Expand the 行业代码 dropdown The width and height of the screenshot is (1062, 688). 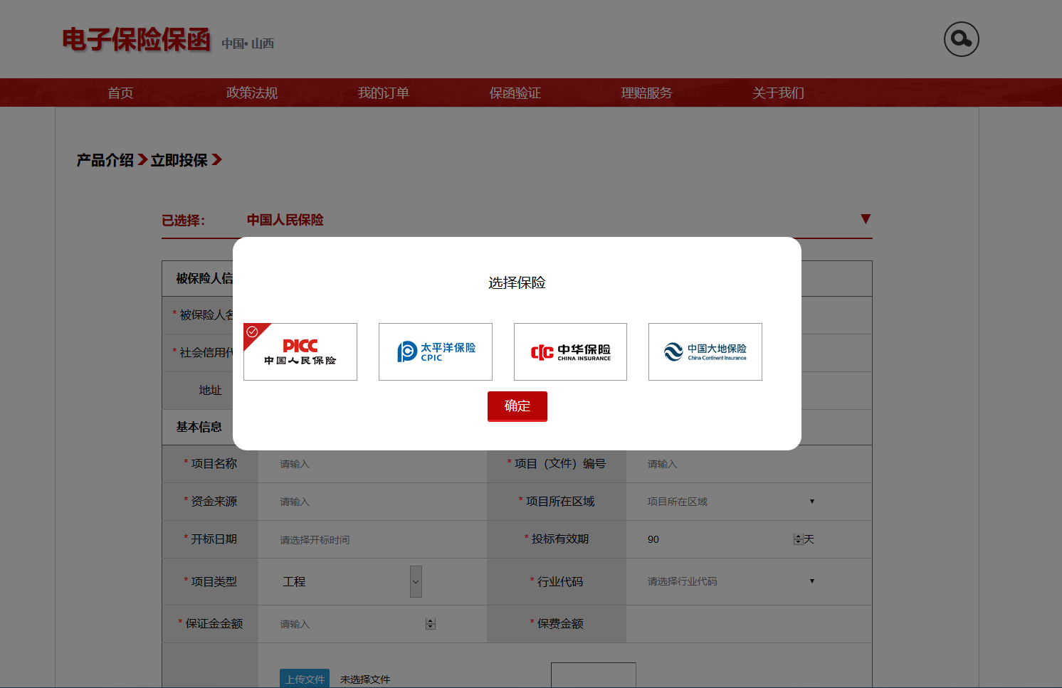(x=730, y=581)
